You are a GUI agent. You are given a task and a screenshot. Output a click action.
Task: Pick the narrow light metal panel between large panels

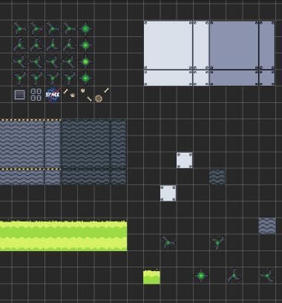[201, 45]
